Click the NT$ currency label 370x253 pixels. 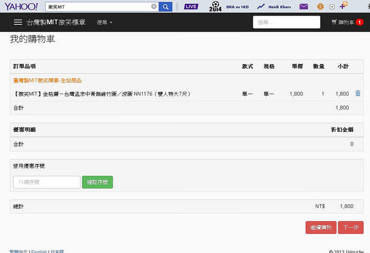(x=320, y=206)
